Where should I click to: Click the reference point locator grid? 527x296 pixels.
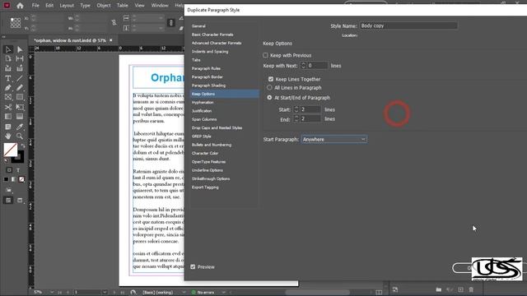[x=16, y=23]
